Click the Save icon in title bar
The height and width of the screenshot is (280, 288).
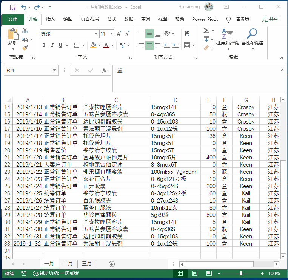tap(13, 7)
